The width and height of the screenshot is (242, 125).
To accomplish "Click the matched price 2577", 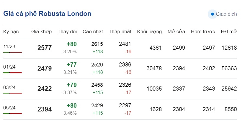I will pos(45,48).
